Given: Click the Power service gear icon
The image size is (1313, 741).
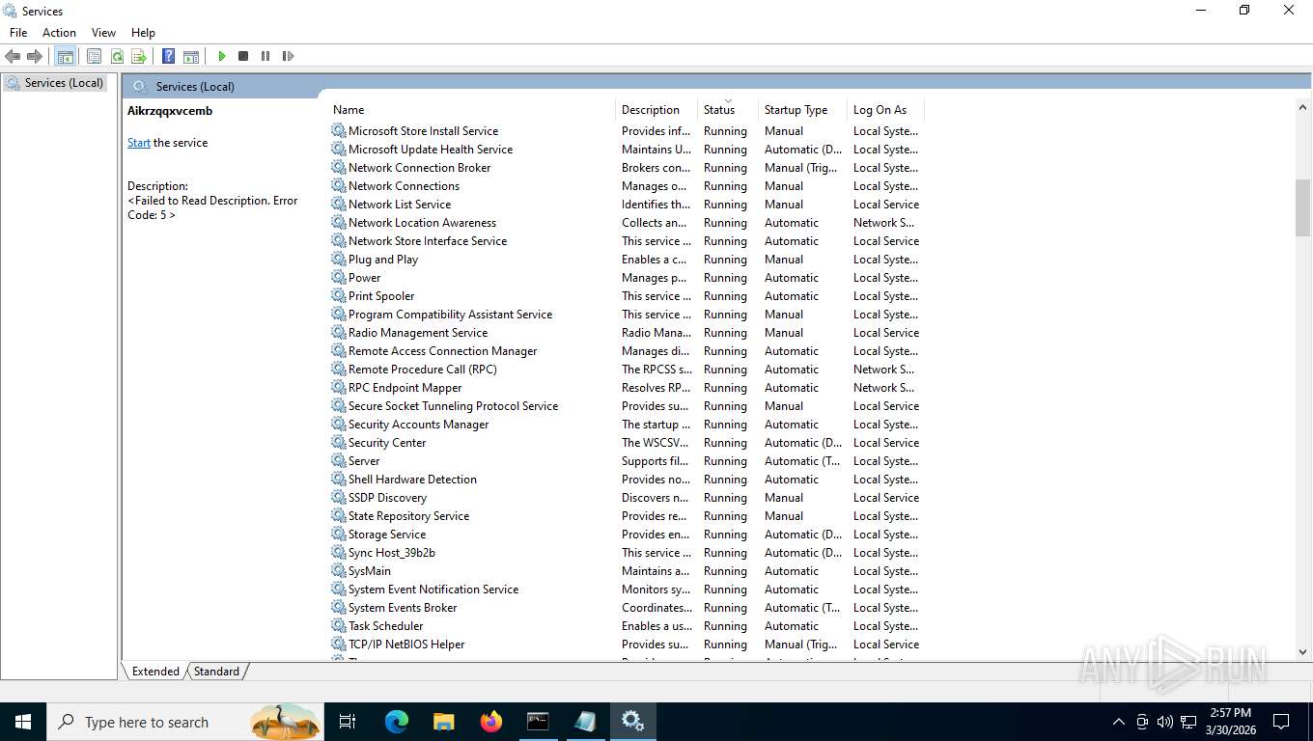Looking at the screenshot, I should coord(338,278).
